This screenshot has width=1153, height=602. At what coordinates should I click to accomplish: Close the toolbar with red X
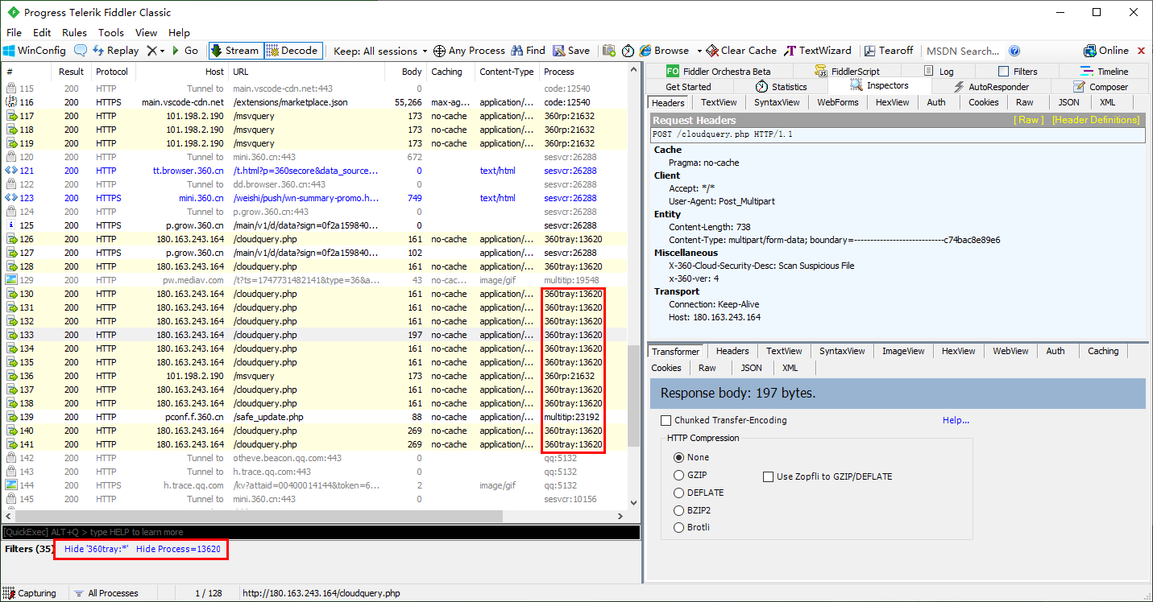(1142, 51)
